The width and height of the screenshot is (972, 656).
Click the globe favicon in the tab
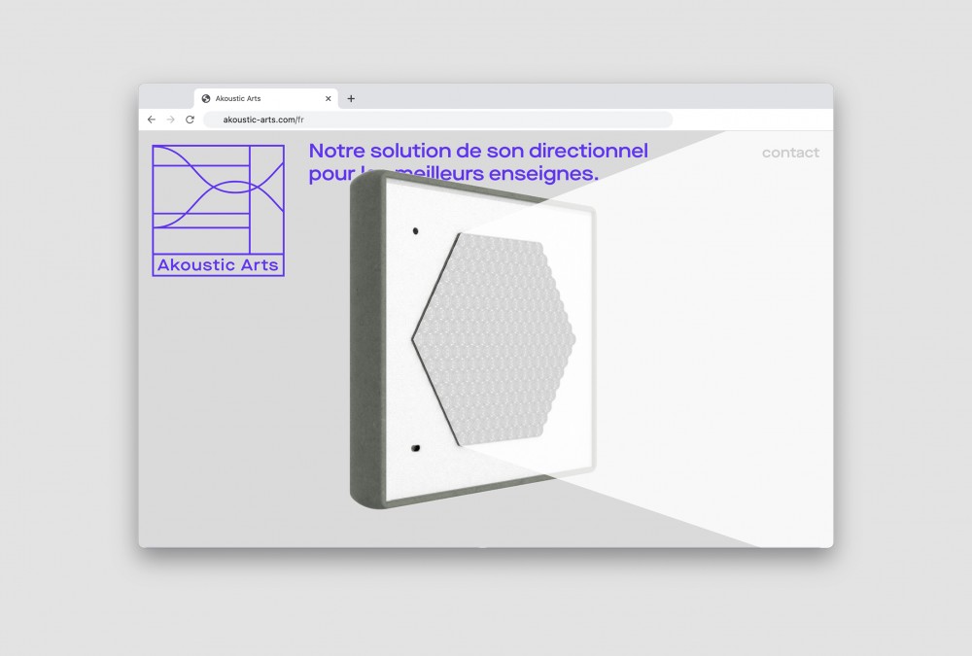pyautogui.click(x=206, y=98)
